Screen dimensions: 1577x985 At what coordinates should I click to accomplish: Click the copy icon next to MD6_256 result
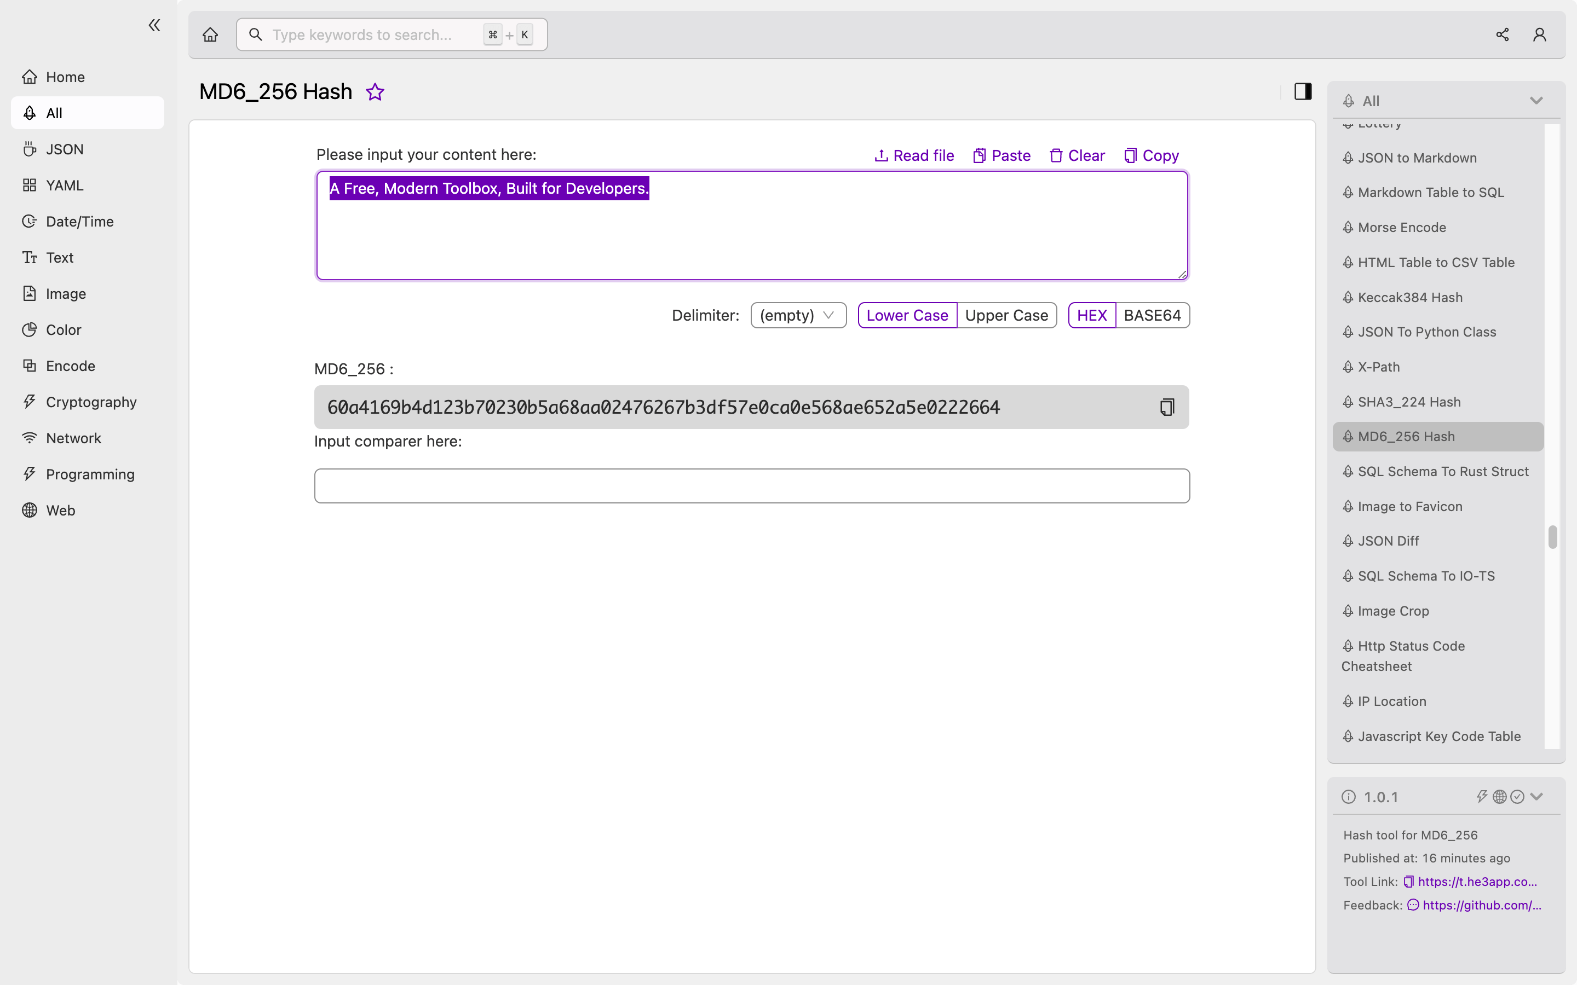tap(1167, 407)
